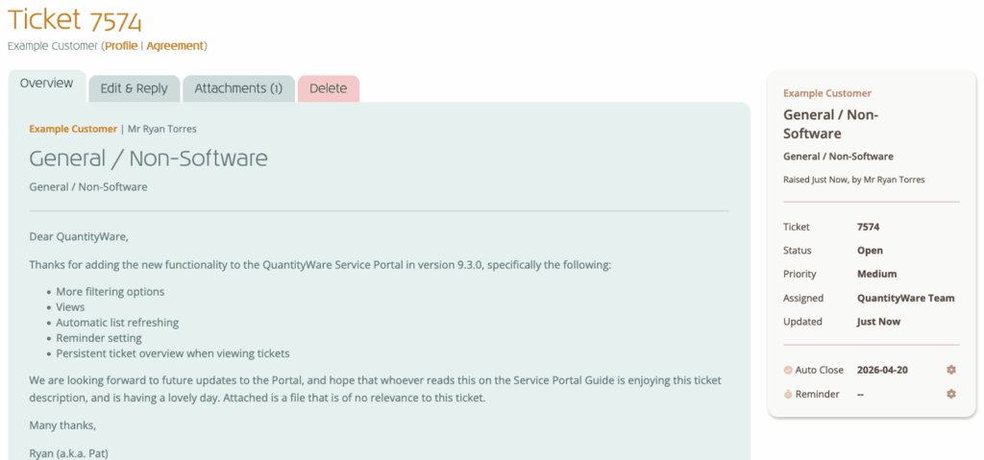Click the Ticket 7574 page heading

[75, 19]
